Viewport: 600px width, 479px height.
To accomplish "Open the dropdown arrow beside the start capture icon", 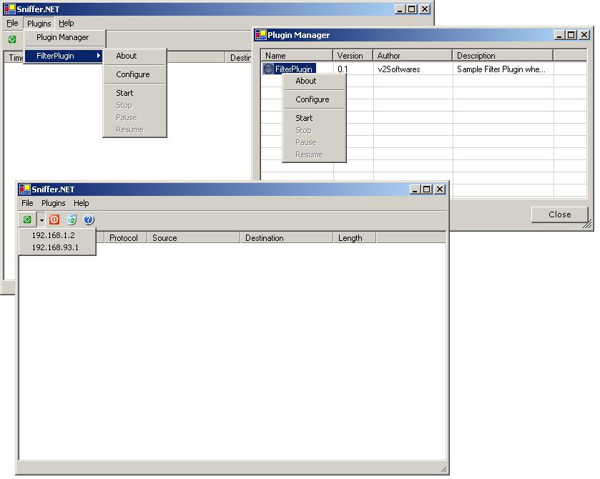I will (x=41, y=220).
